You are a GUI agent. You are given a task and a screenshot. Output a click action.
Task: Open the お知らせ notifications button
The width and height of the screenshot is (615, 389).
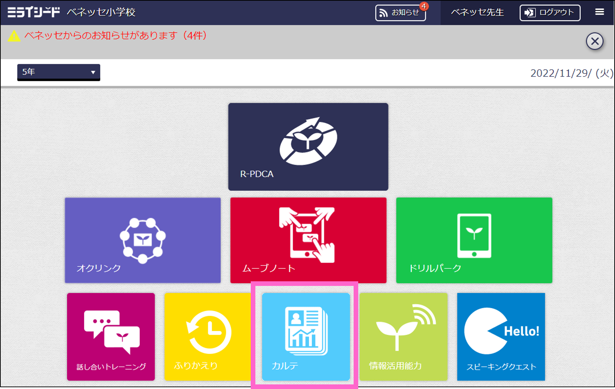point(400,13)
